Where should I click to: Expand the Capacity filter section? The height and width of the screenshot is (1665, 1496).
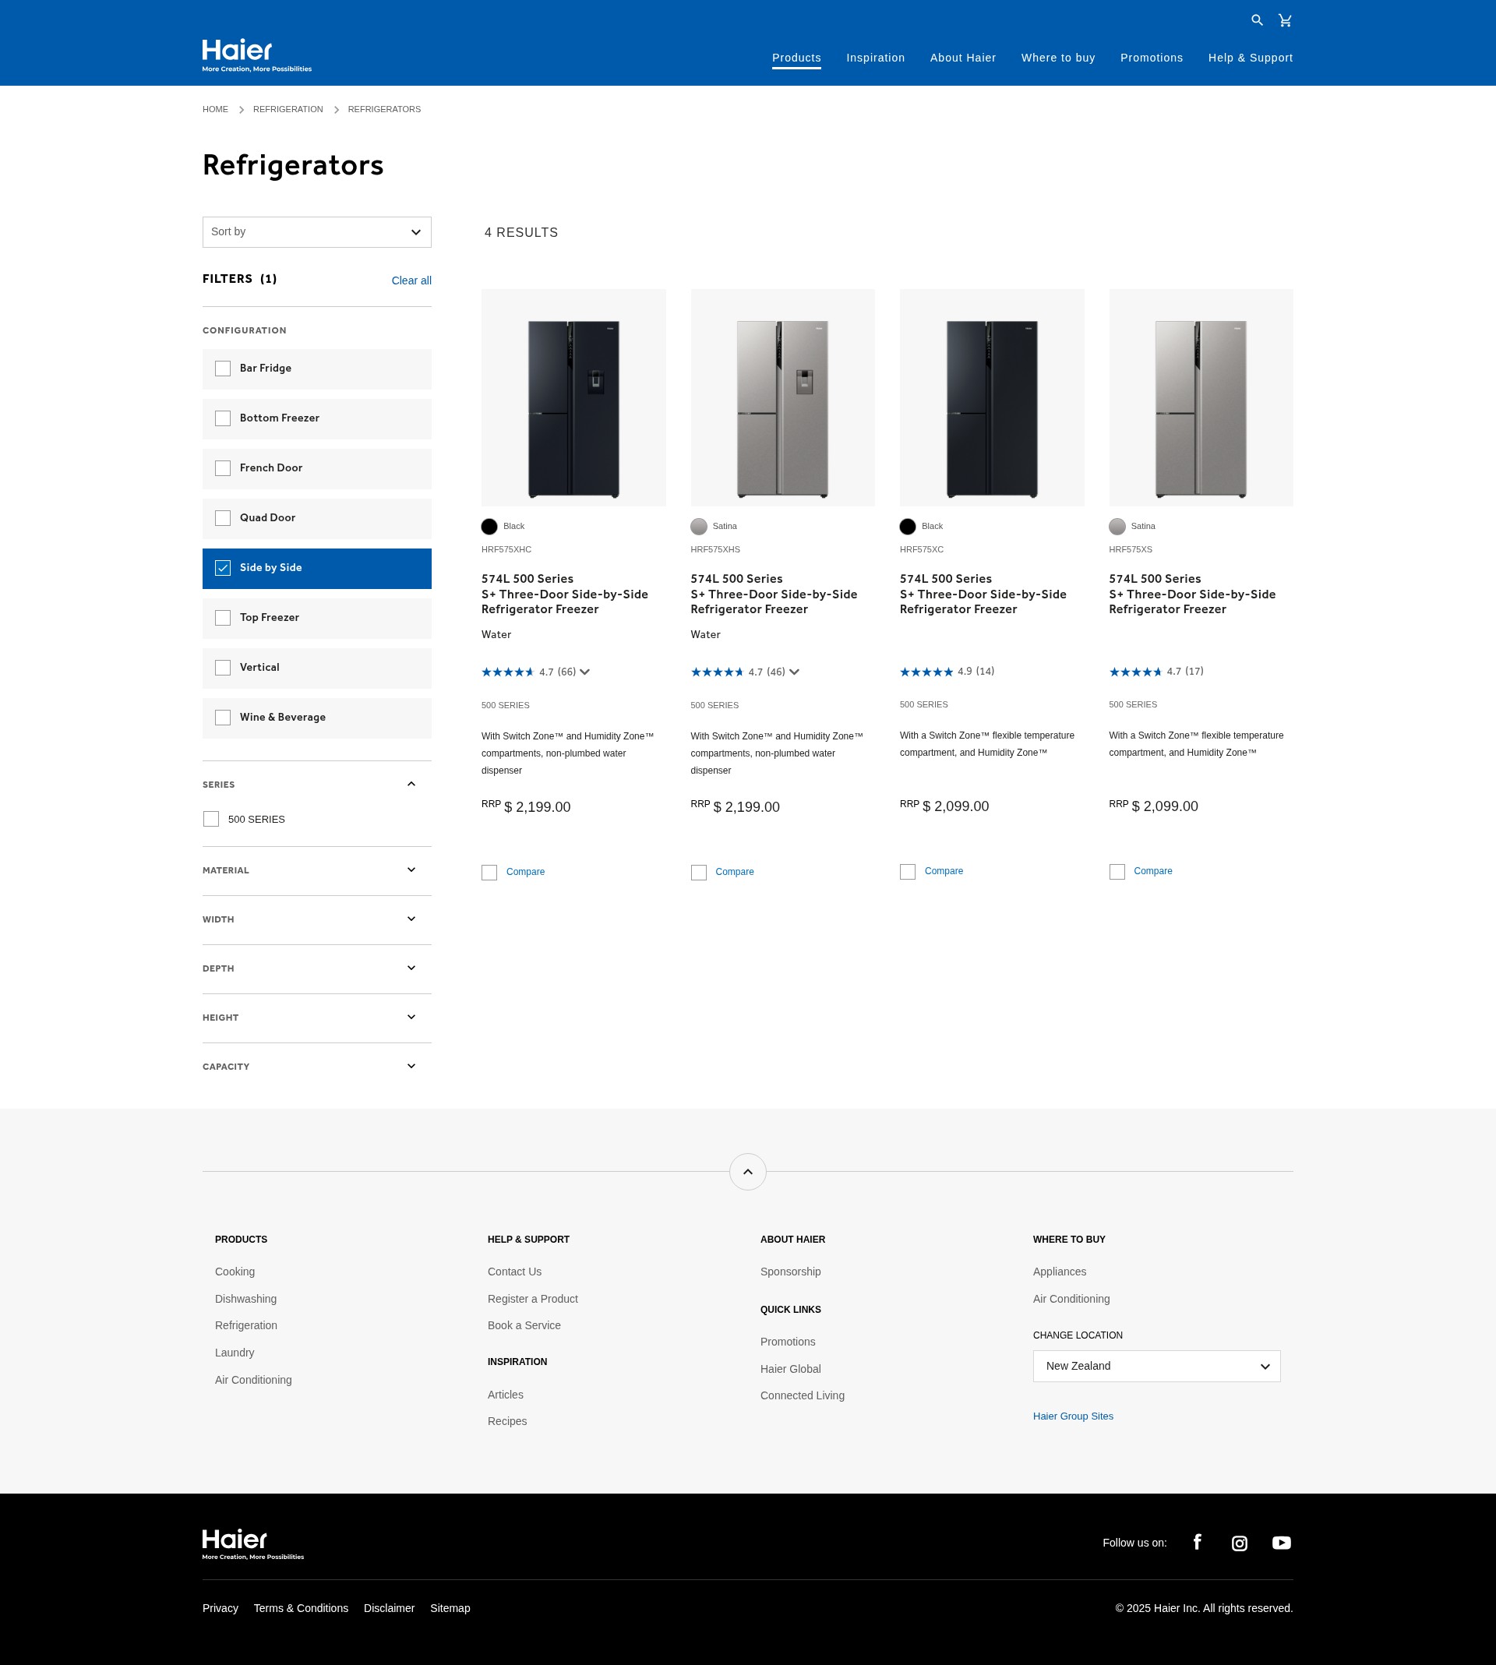point(411,1066)
